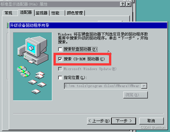Switch to the 常规 tab
The width and height of the screenshot is (170, 132).
(10, 13)
